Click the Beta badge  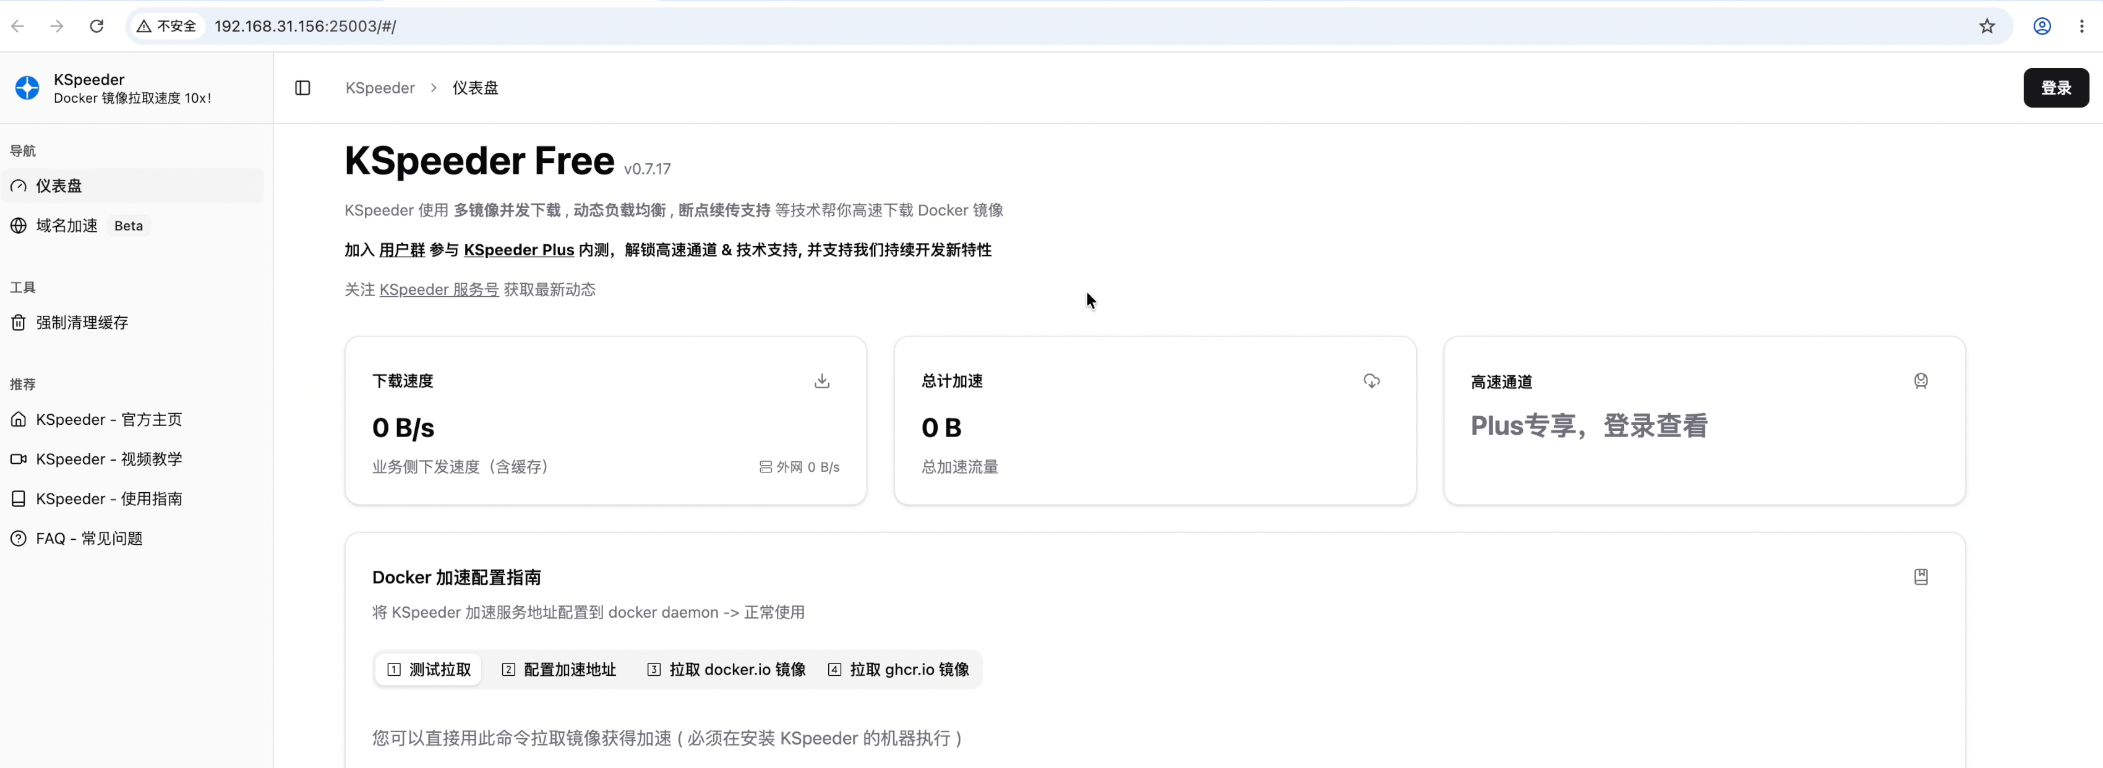click(128, 226)
